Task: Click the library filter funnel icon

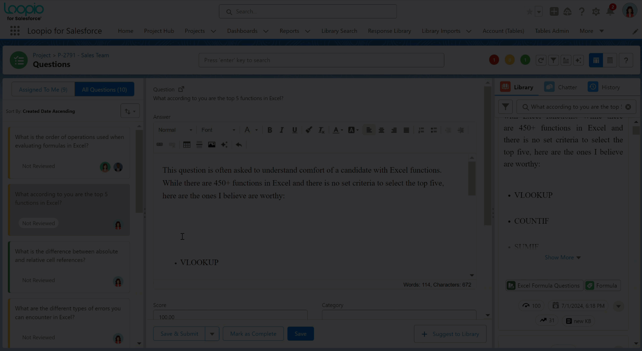Action: (x=505, y=107)
